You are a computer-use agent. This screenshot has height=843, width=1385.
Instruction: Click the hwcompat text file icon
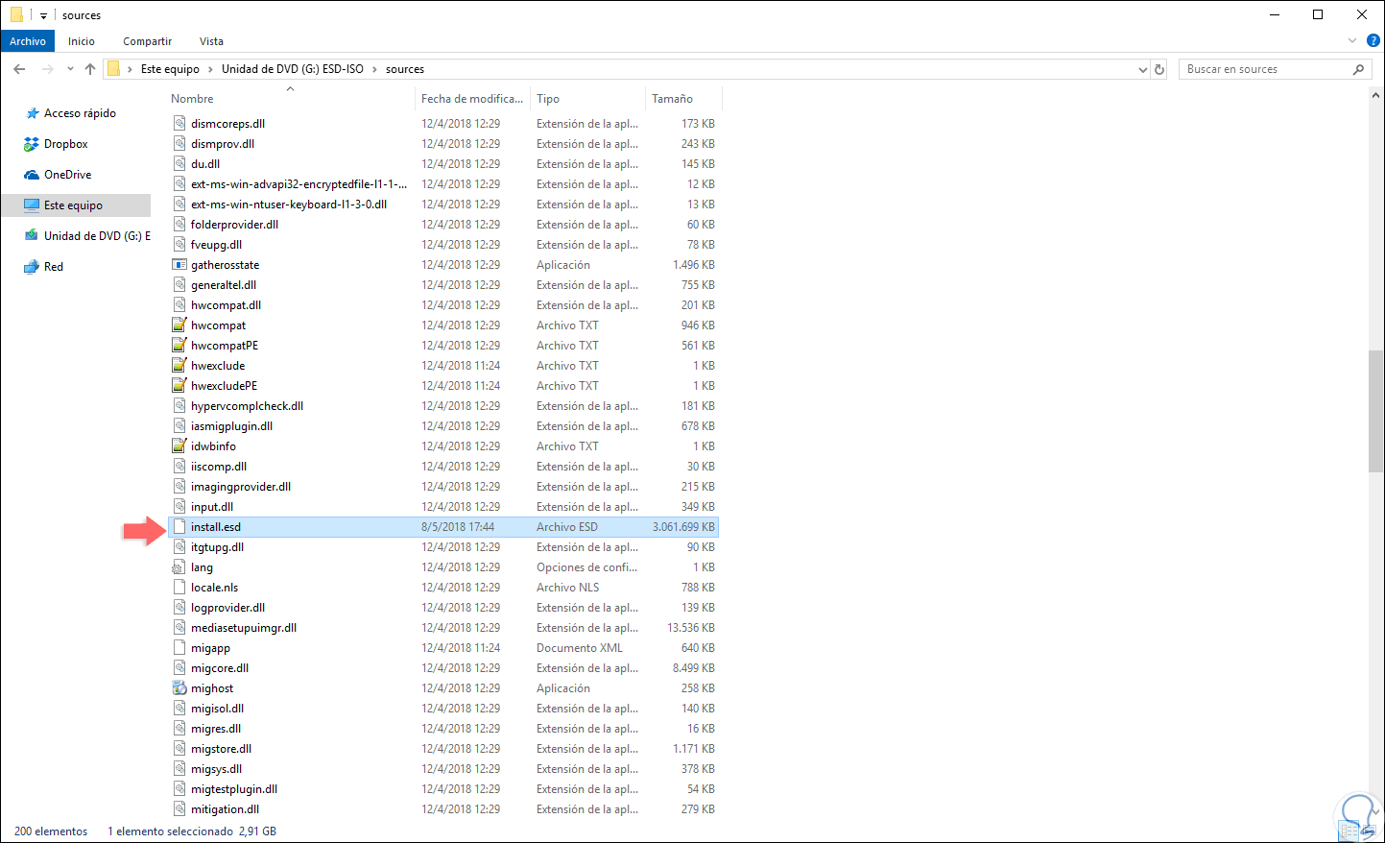pos(179,325)
